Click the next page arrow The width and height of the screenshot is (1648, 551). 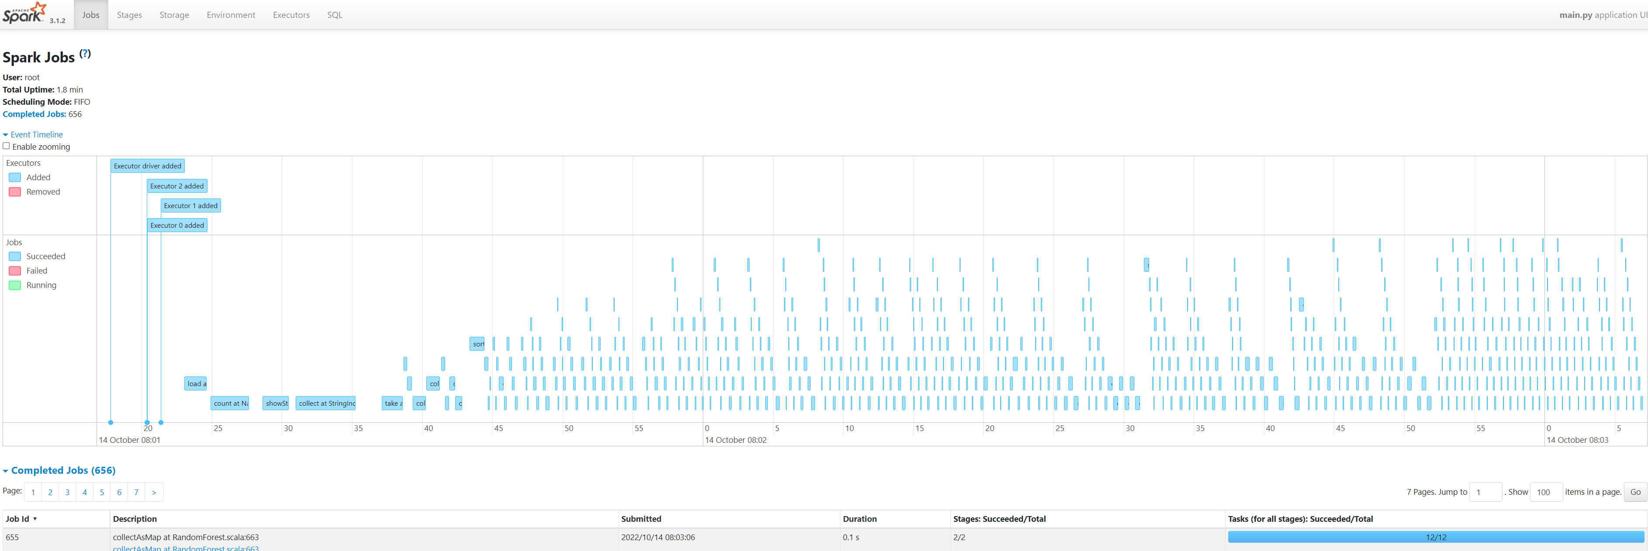(x=154, y=492)
